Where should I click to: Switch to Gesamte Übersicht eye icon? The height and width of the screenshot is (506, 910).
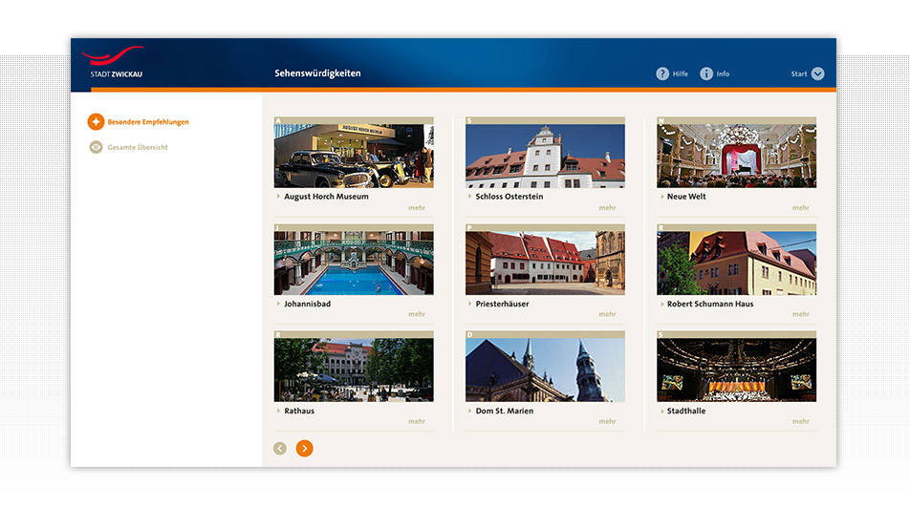coord(96,147)
